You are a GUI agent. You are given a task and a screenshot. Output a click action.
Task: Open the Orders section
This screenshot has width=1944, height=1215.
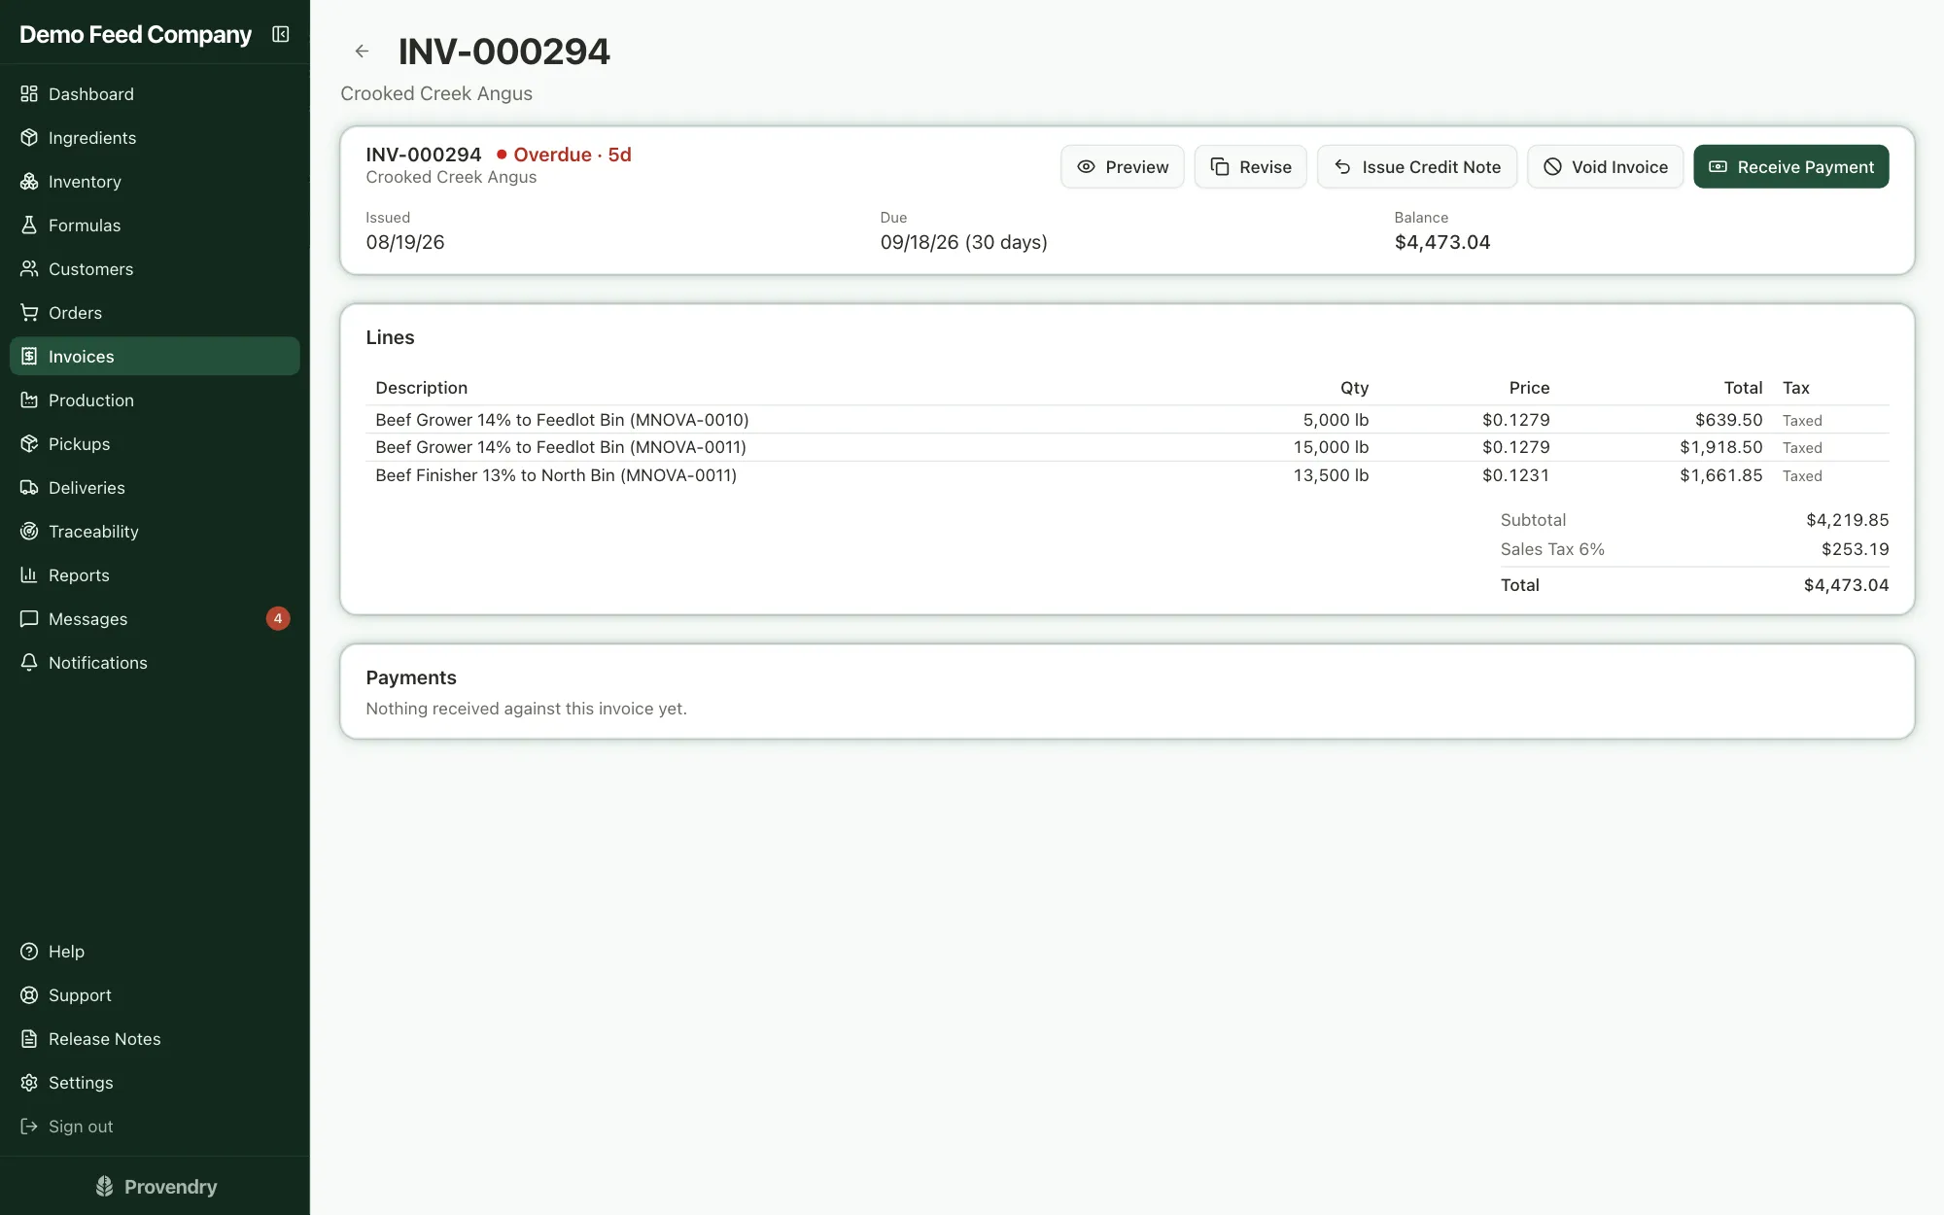pos(155,313)
